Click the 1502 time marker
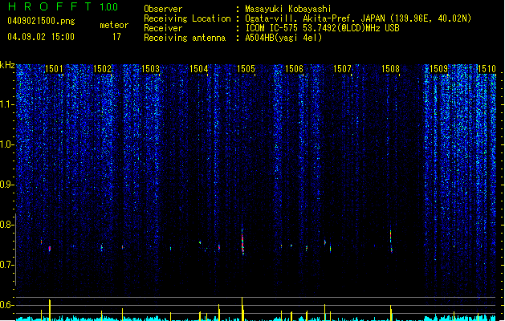 point(102,69)
